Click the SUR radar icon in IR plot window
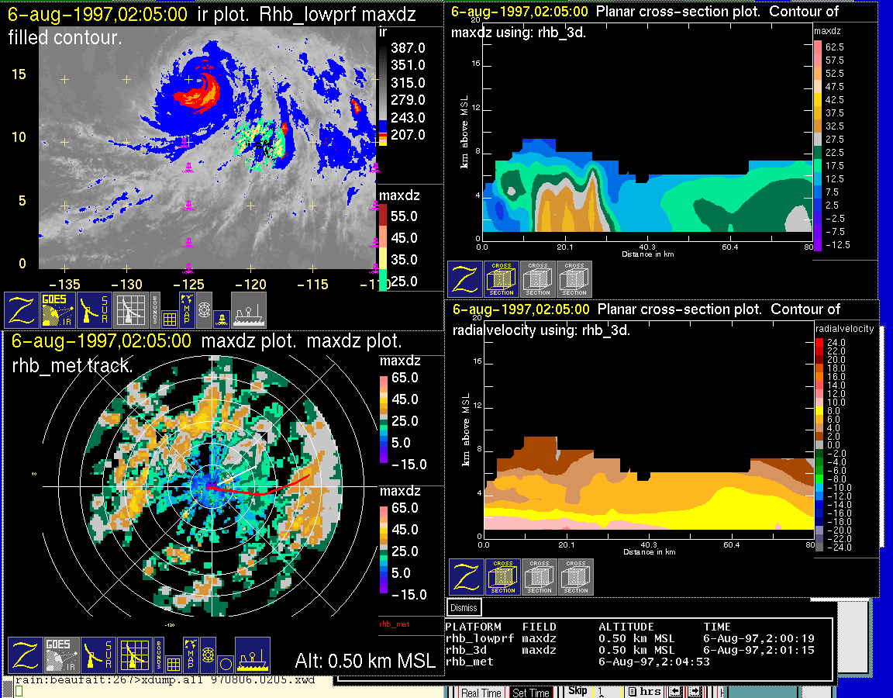893x698 pixels. tap(96, 309)
